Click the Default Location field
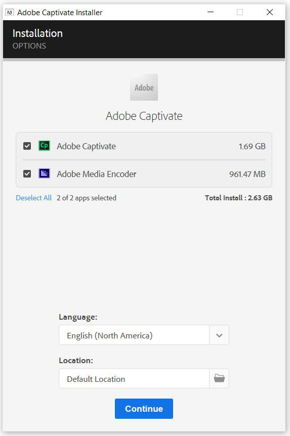This screenshot has height=436, width=290. click(x=134, y=378)
